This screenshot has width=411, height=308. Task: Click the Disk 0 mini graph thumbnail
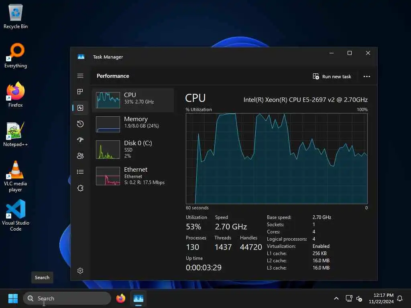click(108, 150)
